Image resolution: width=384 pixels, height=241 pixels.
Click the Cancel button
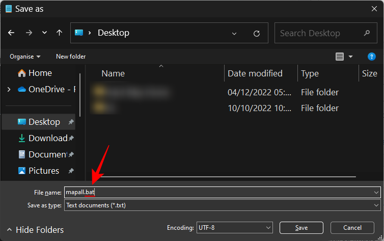tap(352, 228)
